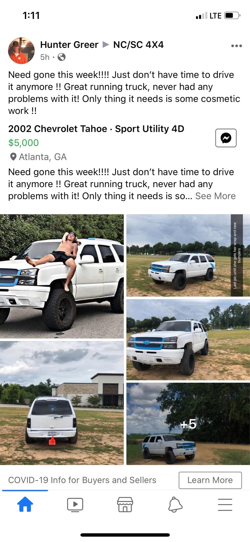Open the hamburger menu icon
This screenshot has height=542, width=250.
225,505
